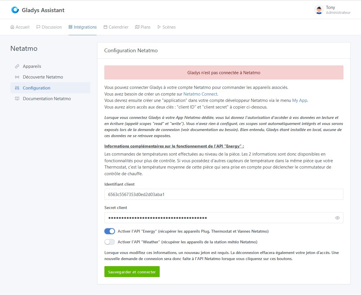Image resolution: width=361 pixels, height=295 pixels.
Task: Reveal the Secret client value with the eye icon
Action: tap(337, 218)
